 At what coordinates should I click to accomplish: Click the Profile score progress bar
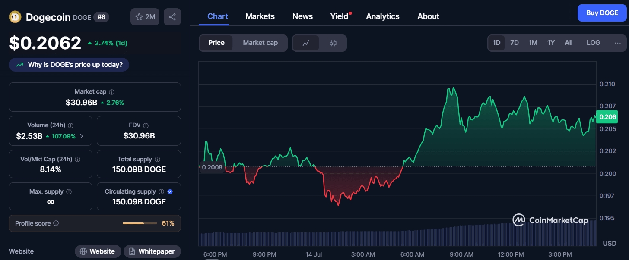click(140, 223)
